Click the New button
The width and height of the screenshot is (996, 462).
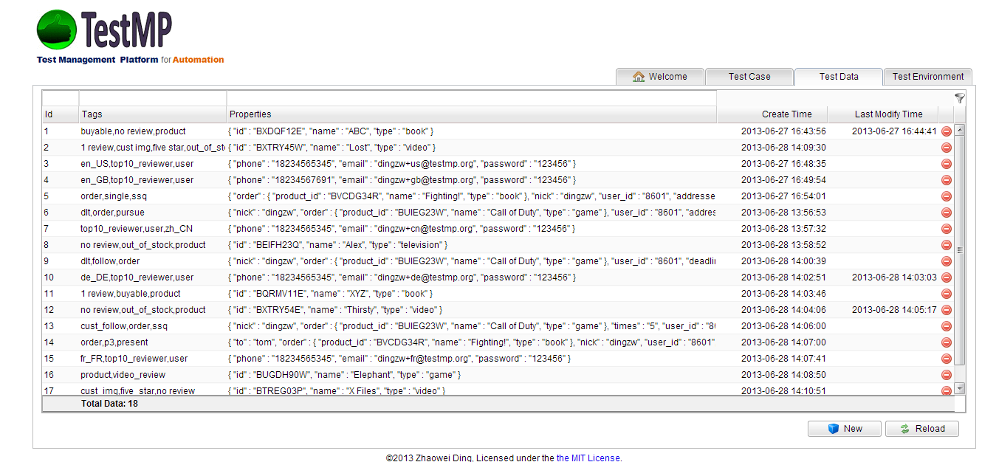844,429
